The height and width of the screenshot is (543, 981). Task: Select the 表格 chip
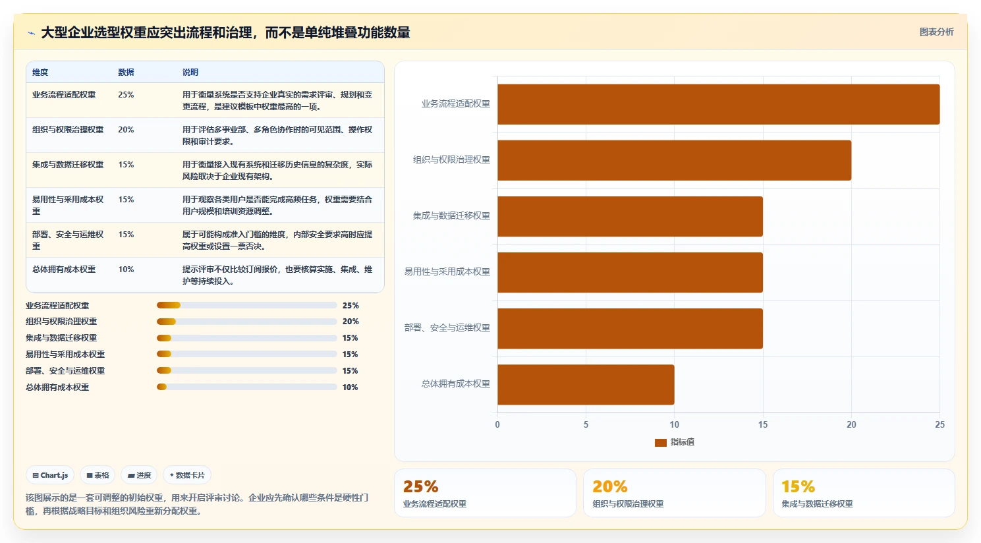[x=98, y=475]
